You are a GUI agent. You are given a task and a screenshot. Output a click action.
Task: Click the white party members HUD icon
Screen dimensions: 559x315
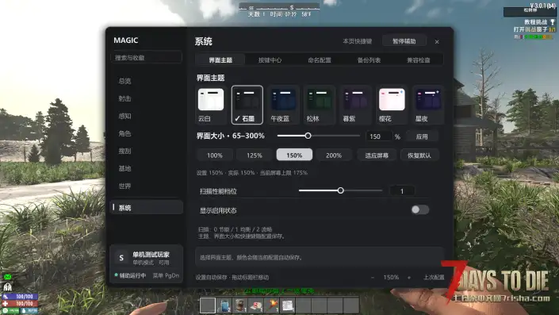[7, 286]
